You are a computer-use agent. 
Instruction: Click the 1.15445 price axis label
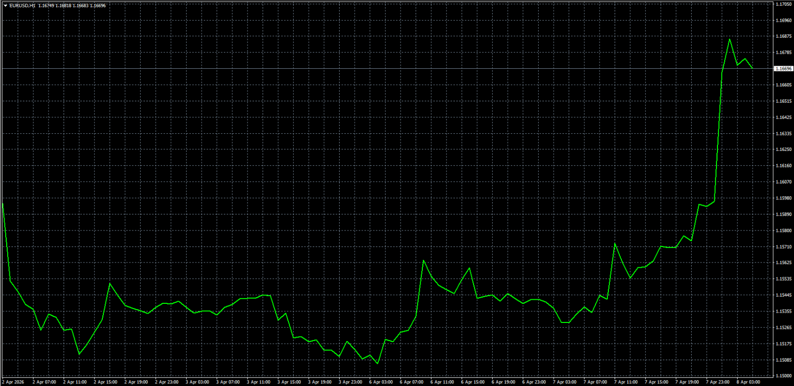point(784,296)
